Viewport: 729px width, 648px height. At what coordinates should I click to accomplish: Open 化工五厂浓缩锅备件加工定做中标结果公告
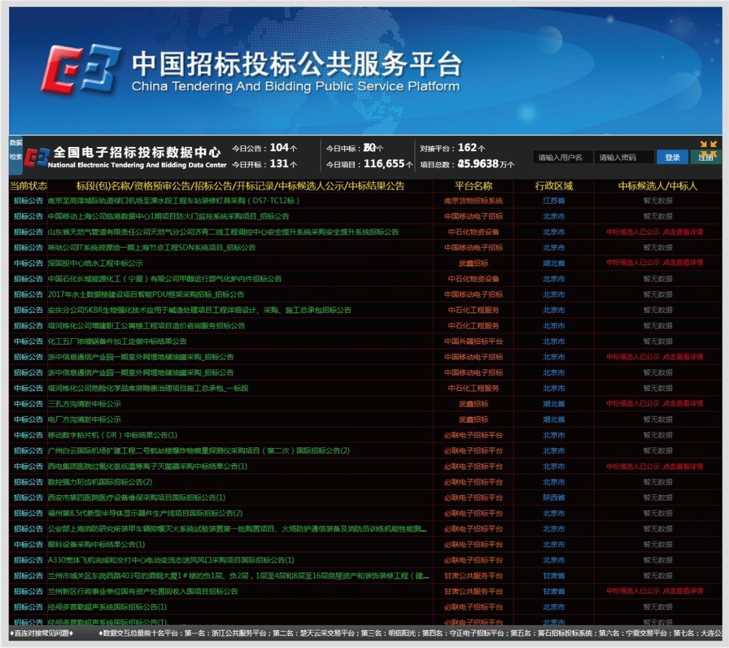click(x=117, y=341)
